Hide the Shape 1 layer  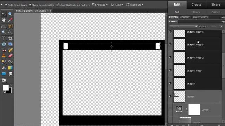click(x=170, y=83)
